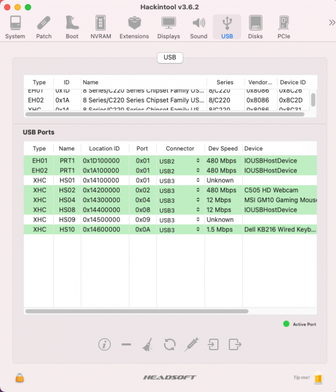Sort ports by Port column header
336x392 pixels.
[142, 148]
